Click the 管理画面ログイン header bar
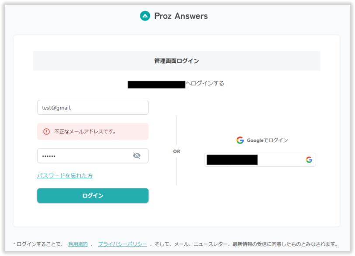Viewport: 355px width, 256px height. [x=176, y=61]
